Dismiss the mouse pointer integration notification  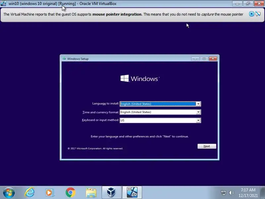click(251, 14)
